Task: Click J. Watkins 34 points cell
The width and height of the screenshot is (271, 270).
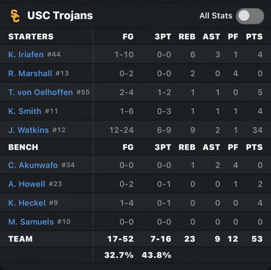Action: point(257,130)
